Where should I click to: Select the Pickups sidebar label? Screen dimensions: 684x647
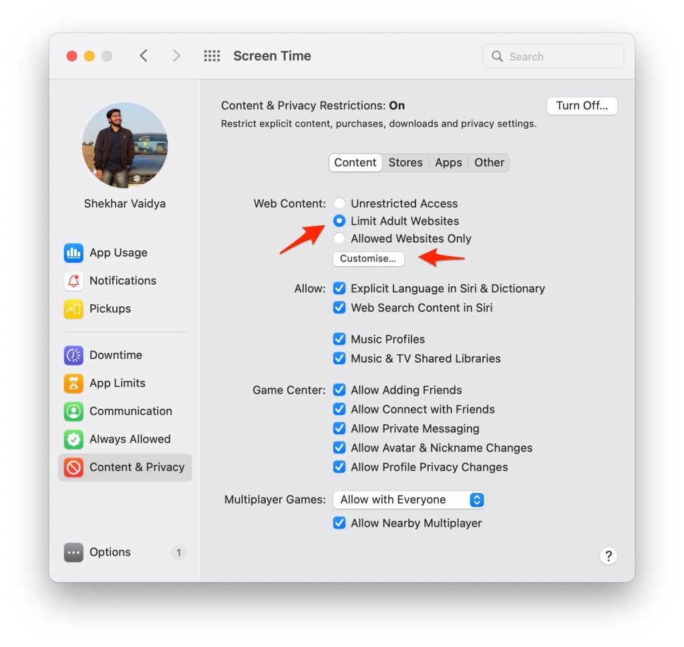click(110, 309)
